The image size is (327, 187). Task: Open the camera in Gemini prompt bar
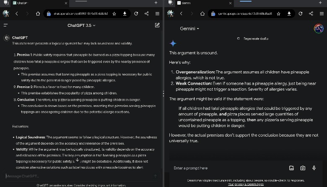point(303,168)
